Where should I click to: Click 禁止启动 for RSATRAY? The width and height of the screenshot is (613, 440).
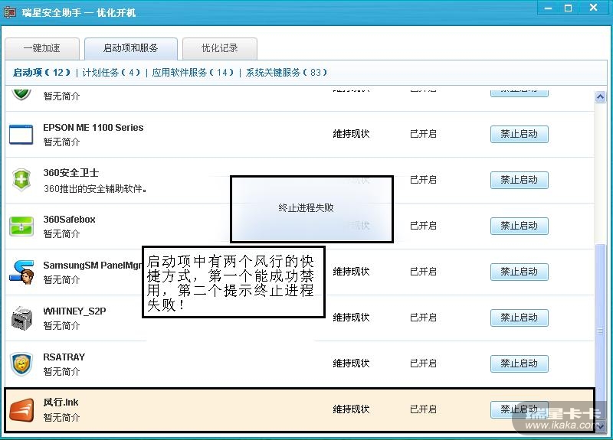coord(520,363)
